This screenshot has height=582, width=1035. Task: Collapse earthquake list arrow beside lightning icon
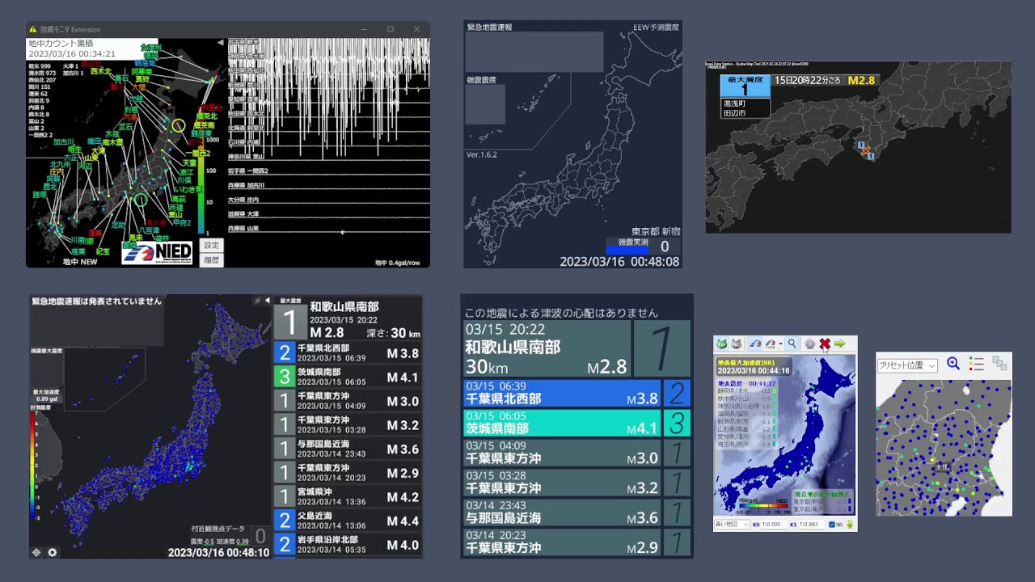point(268,301)
